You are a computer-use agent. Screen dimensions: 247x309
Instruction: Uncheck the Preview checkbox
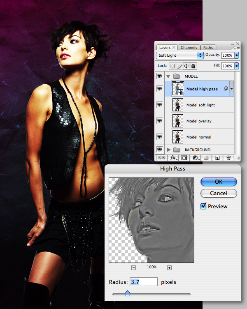pos(203,206)
